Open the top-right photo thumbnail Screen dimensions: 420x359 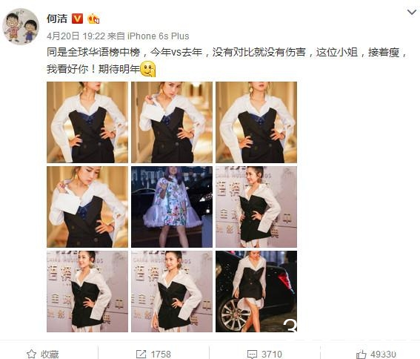(256, 122)
